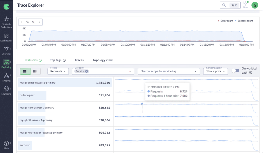
Task: Select the Traces tab
Action: pos(79,60)
